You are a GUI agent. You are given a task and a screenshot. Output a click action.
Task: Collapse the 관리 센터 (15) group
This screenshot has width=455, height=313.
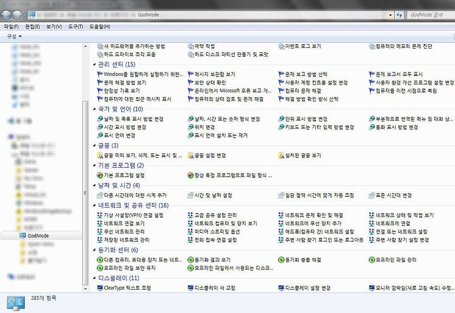click(x=94, y=64)
